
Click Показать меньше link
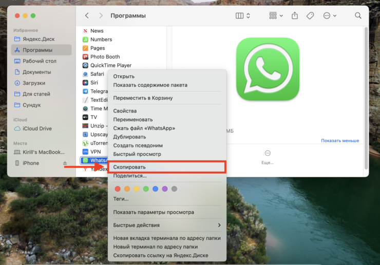click(x=340, y=140)
